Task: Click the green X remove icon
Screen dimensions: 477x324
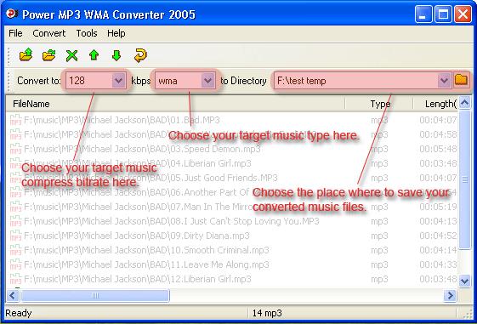Action: click(71, 55)
